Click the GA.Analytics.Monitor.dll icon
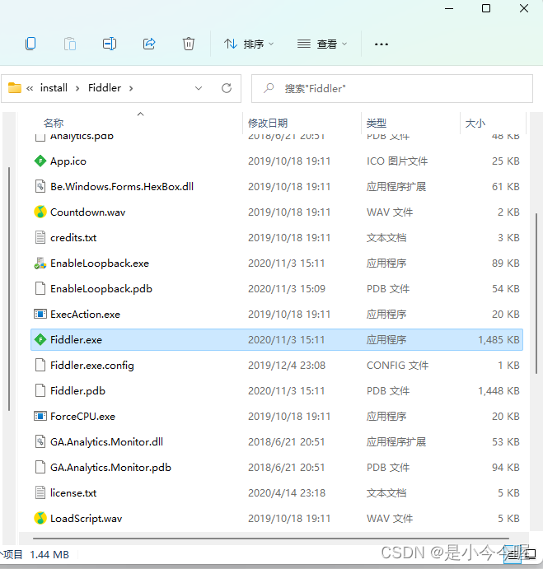 40,441
